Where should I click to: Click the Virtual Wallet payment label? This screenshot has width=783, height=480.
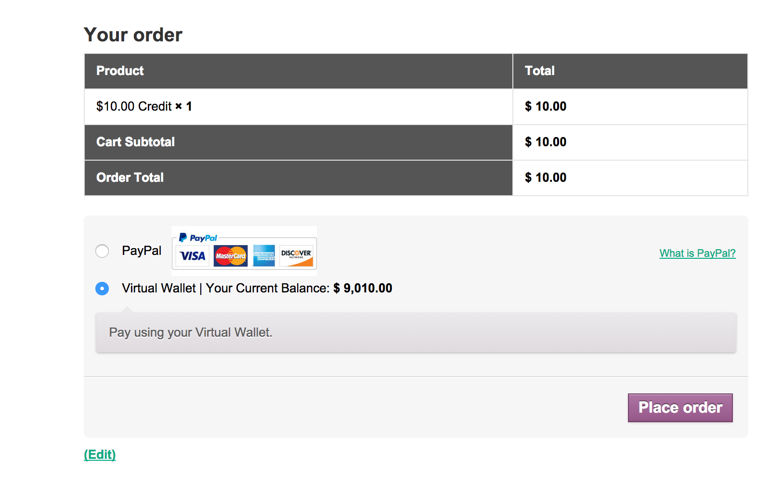(x=257, y=288)
